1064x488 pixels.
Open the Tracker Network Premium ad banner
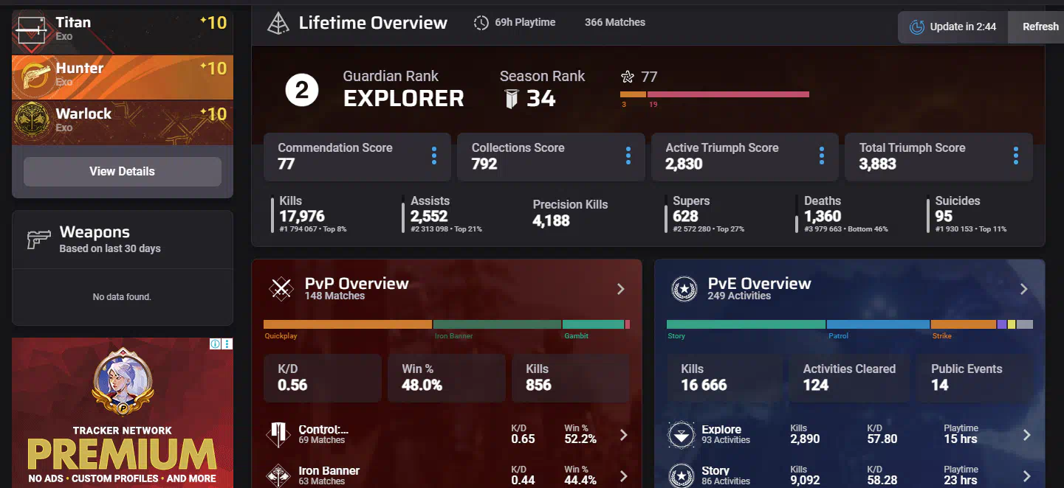[123, 413]
